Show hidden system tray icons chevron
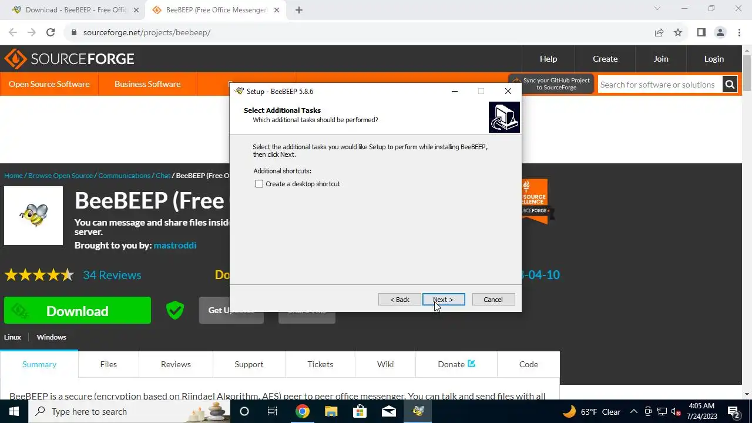This screenshot has height=423, width=752. coord(633,411)
